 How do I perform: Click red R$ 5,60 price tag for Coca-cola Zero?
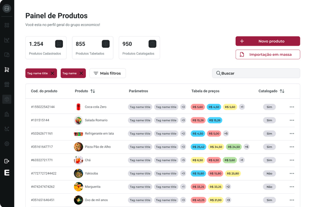(198, 107)
